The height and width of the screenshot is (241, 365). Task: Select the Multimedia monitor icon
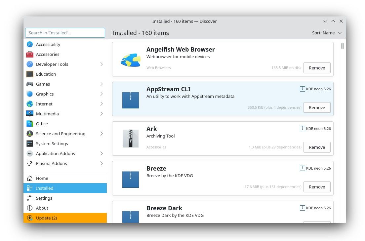29,114
